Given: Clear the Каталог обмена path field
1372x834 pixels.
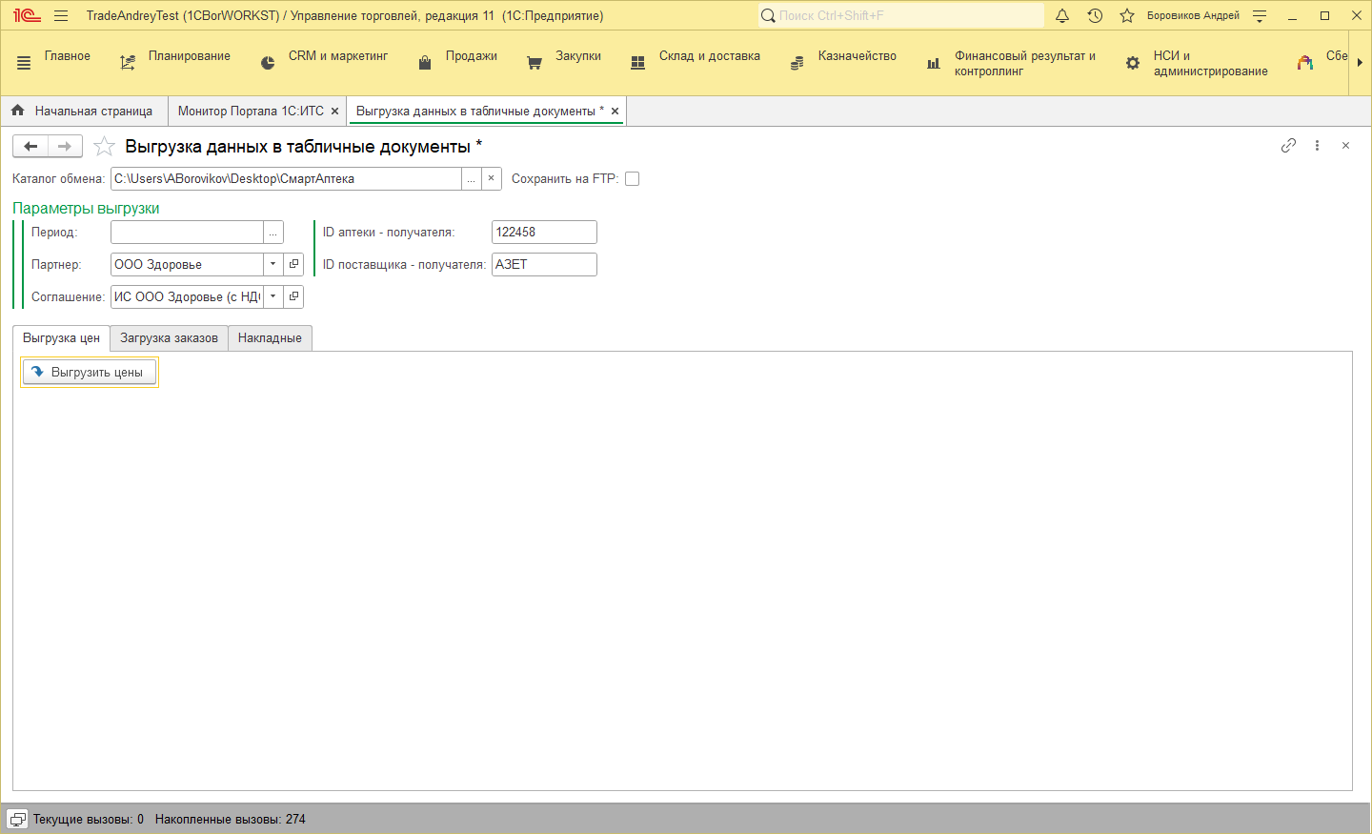Looking at the screenshot, I should [x=491, y=179].
